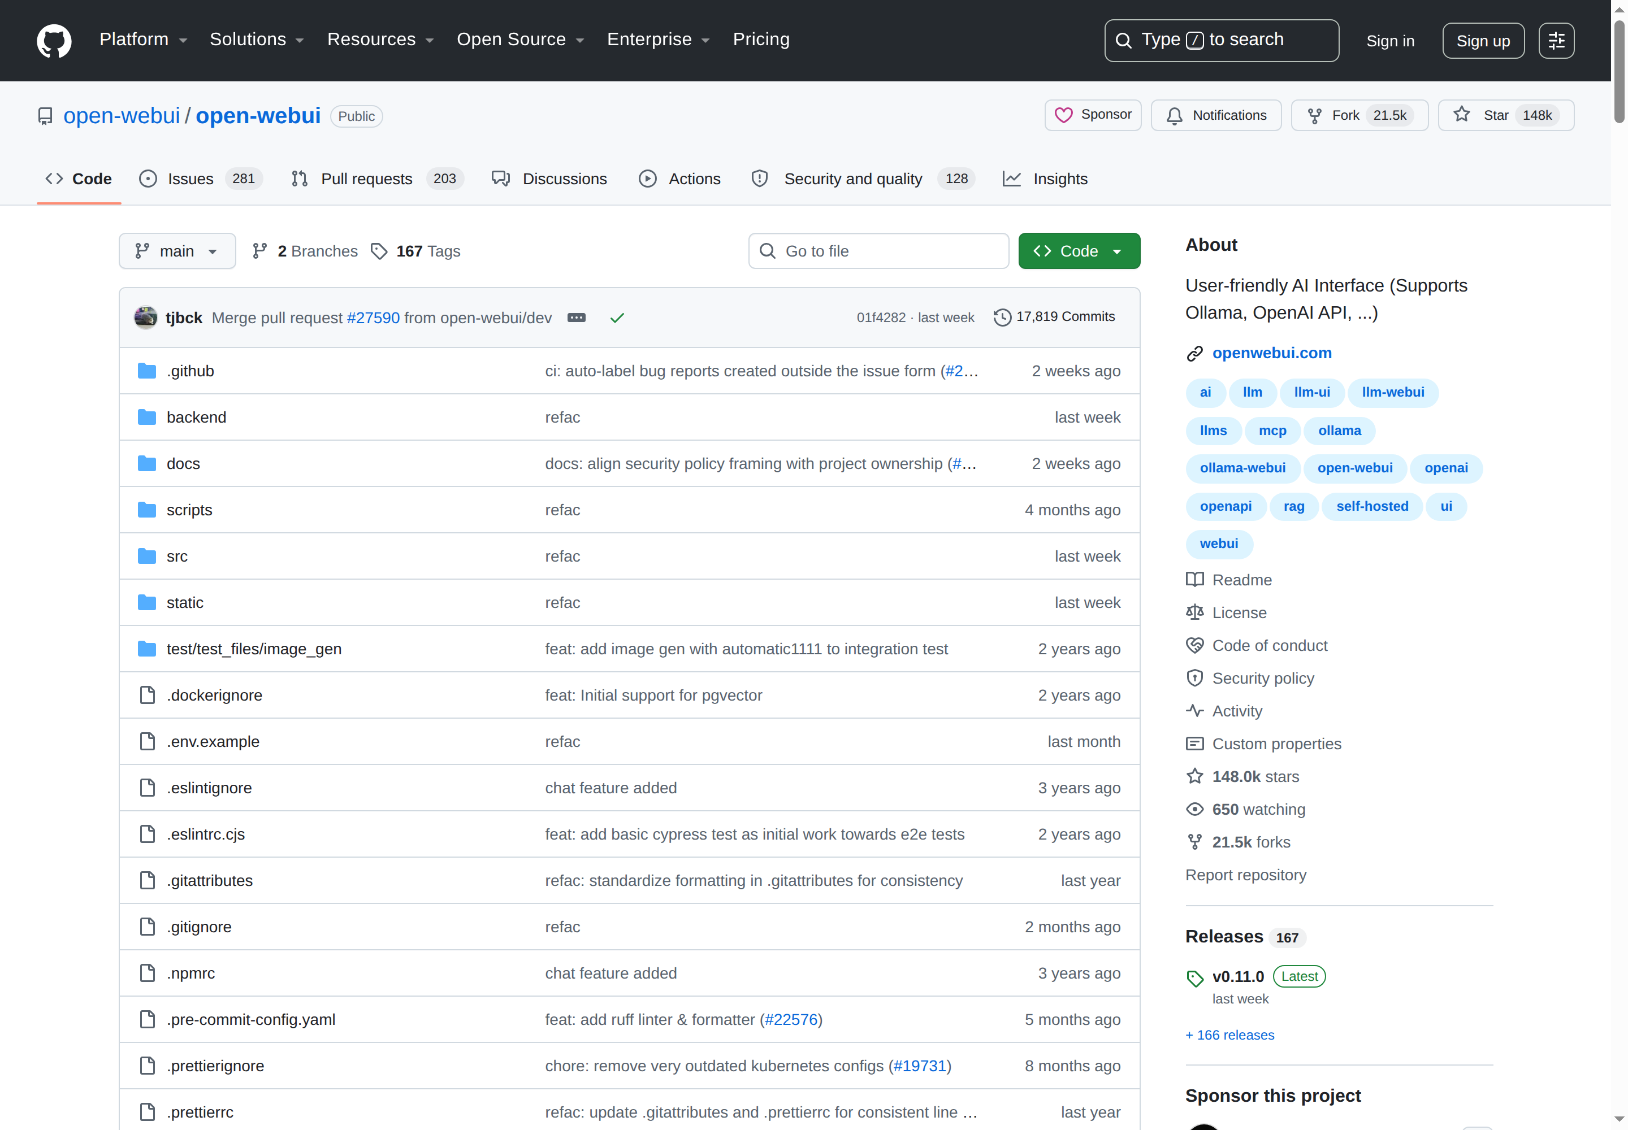
Task: Click the 21.5k forks link
Action: pos(1237,842)
